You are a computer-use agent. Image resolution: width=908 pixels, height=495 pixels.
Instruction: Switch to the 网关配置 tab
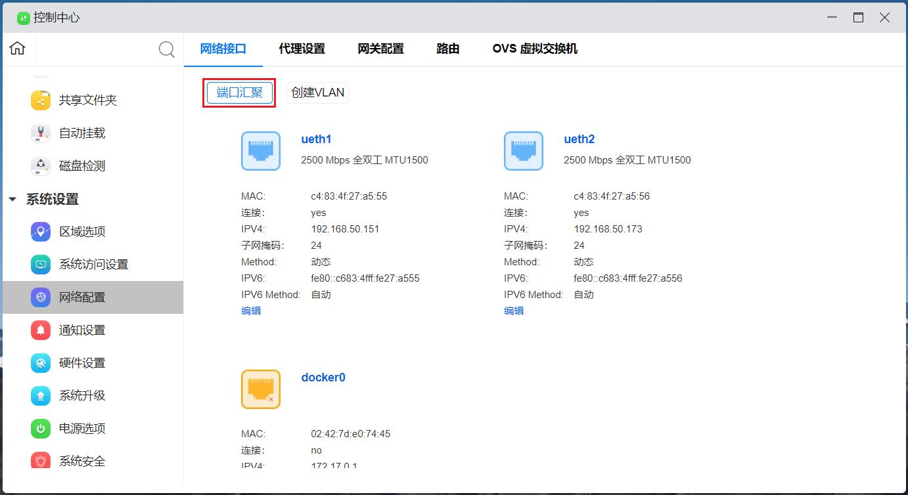tap(380, 49)
